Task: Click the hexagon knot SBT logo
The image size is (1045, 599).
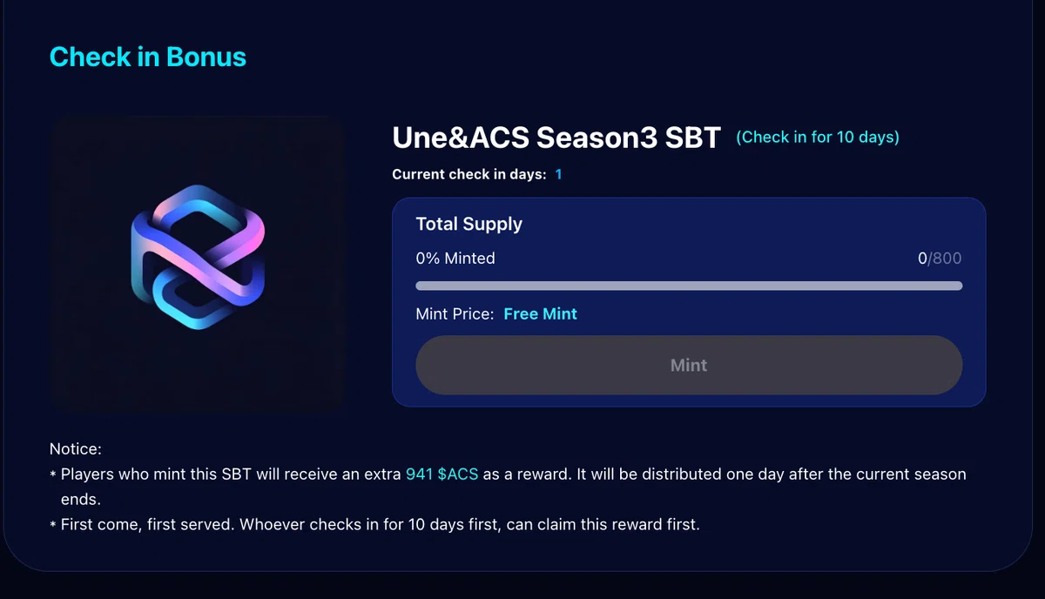Action: click(x=198, y=258)
